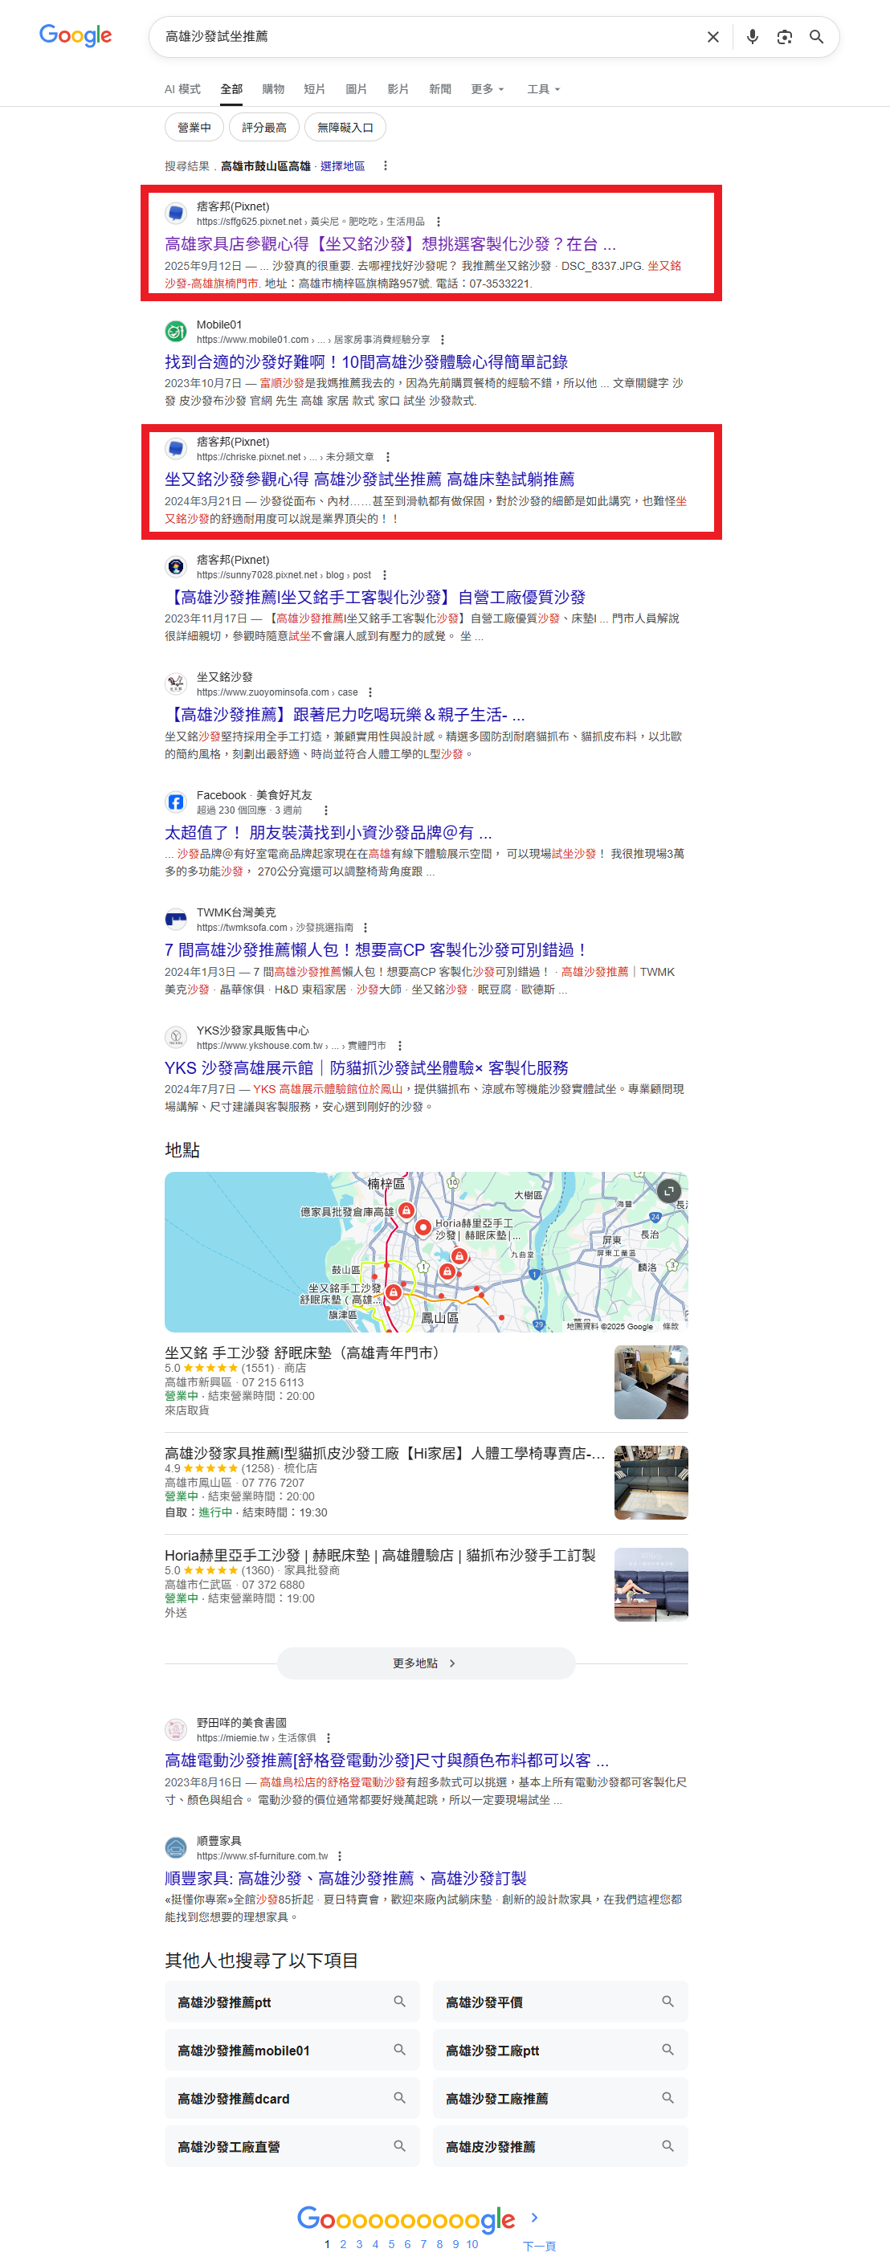Switch to the 圖片 tab
The width and height of the screenshot is (890, 2261).
(357, 89)
